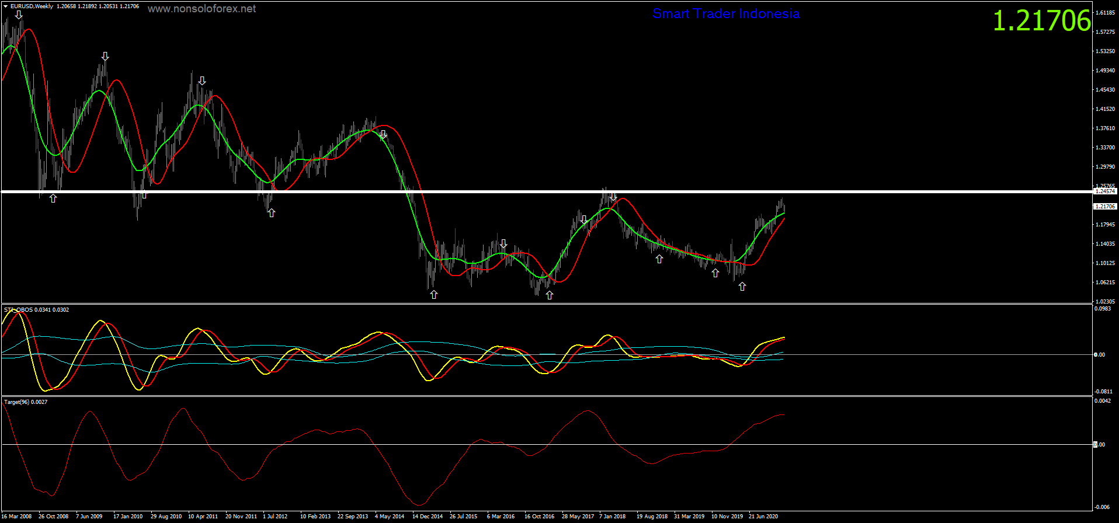Click the 26 Oct 2008 date label
Viewport: 1119px width, 523px height.
tap(53, 516)
